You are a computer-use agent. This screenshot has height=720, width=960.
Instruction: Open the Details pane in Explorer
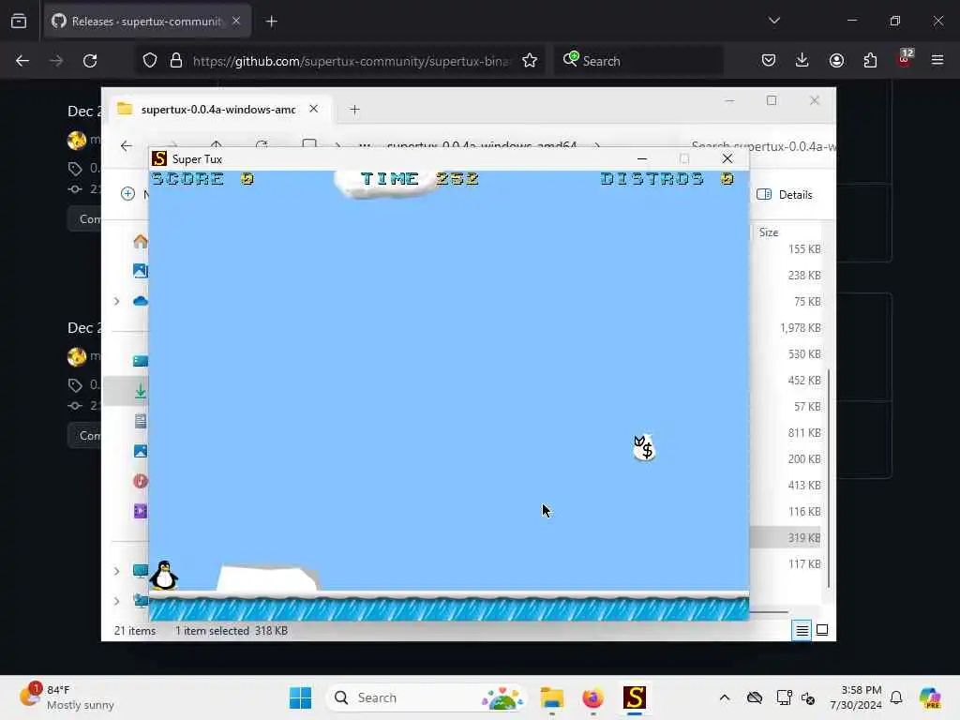(x=785, y=195)
